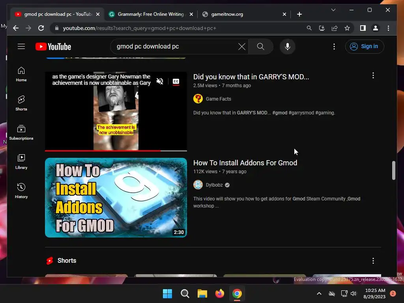
Task: Go back in browser history
Action: (x=16, y=28)
